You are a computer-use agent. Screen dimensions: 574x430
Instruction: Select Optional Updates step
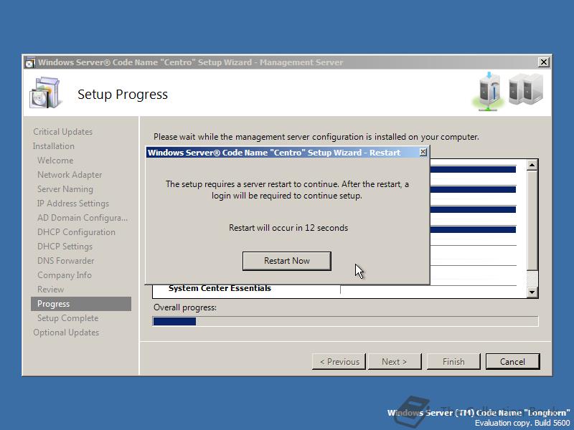coord(66,333)
